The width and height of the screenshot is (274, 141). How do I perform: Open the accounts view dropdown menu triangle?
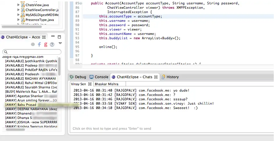[60, 43]
